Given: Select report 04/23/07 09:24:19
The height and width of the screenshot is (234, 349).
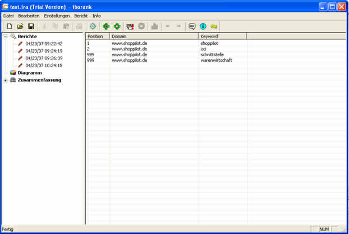Looking at the screenshot, I should 44,51.
